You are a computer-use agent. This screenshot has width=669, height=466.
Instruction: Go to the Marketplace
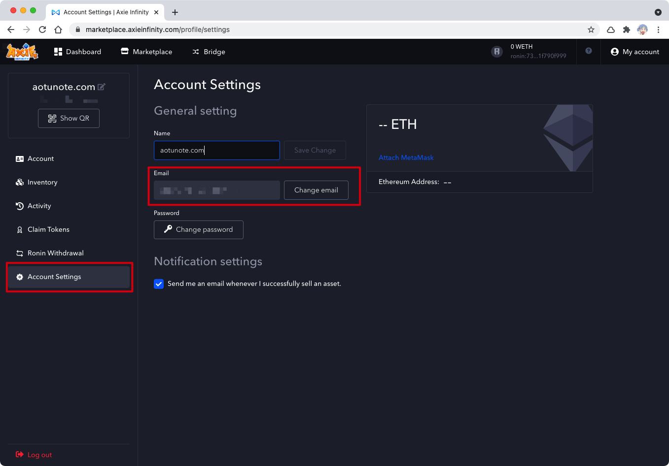(146, 52)
